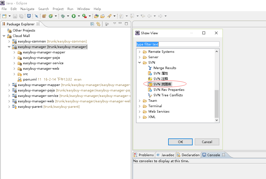The image size is (266, 179).
Task: Close the Console tab
Action: [224, 155]
